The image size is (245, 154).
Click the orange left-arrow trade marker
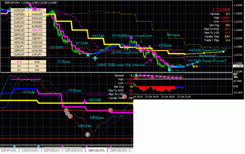(87, 134)
